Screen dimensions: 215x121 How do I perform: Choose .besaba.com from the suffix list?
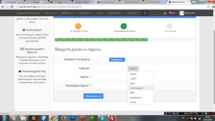pos(140,97)
